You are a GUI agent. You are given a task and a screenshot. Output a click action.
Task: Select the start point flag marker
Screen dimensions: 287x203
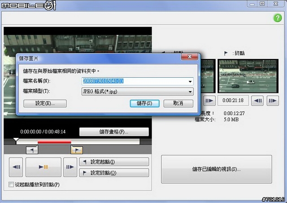click(x=32, y=150)
